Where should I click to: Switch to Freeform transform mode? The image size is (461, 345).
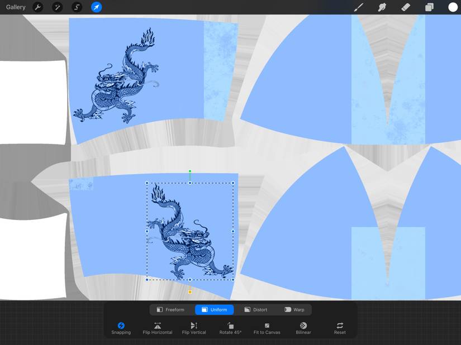(x=170, y=309)
